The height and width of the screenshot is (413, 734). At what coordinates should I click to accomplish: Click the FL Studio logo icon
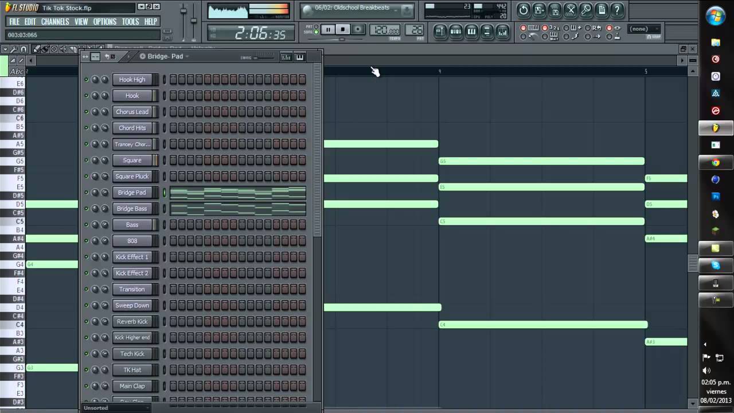pyautogui.click(x=7, y=7)
